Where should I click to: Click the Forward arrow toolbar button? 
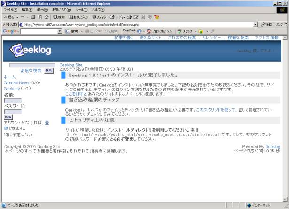[23, 17]
